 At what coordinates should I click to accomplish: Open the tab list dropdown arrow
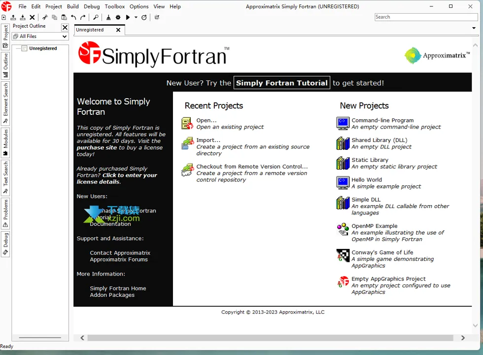tap(474, 28)
